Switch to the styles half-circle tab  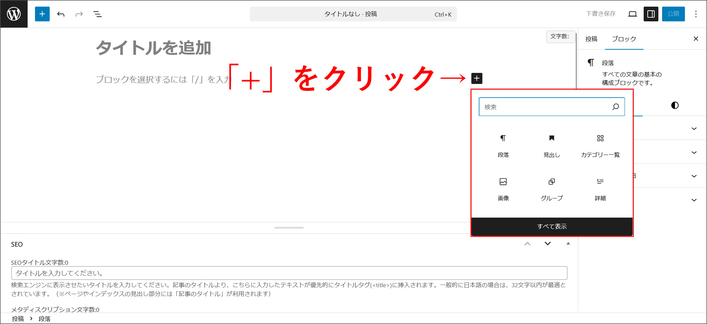pyautogui.click(x=675, y=105)
